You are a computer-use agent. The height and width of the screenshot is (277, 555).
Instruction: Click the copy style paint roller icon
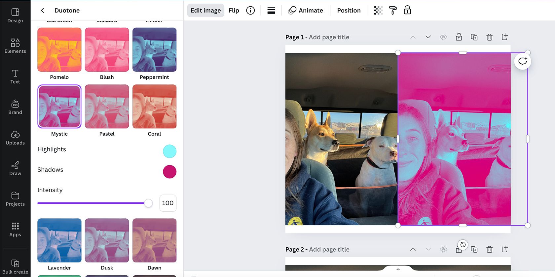point(393,11)
